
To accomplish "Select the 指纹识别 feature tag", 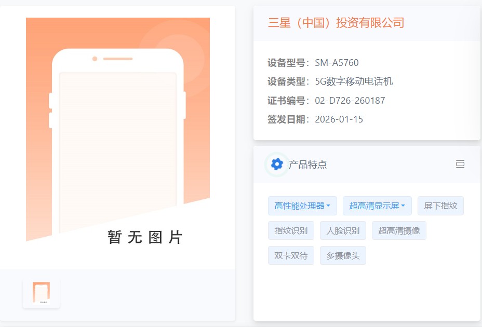I will (x=291, y=230).
